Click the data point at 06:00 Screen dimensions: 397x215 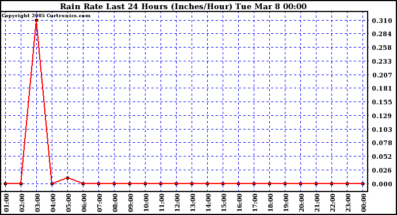pos(83,183)
